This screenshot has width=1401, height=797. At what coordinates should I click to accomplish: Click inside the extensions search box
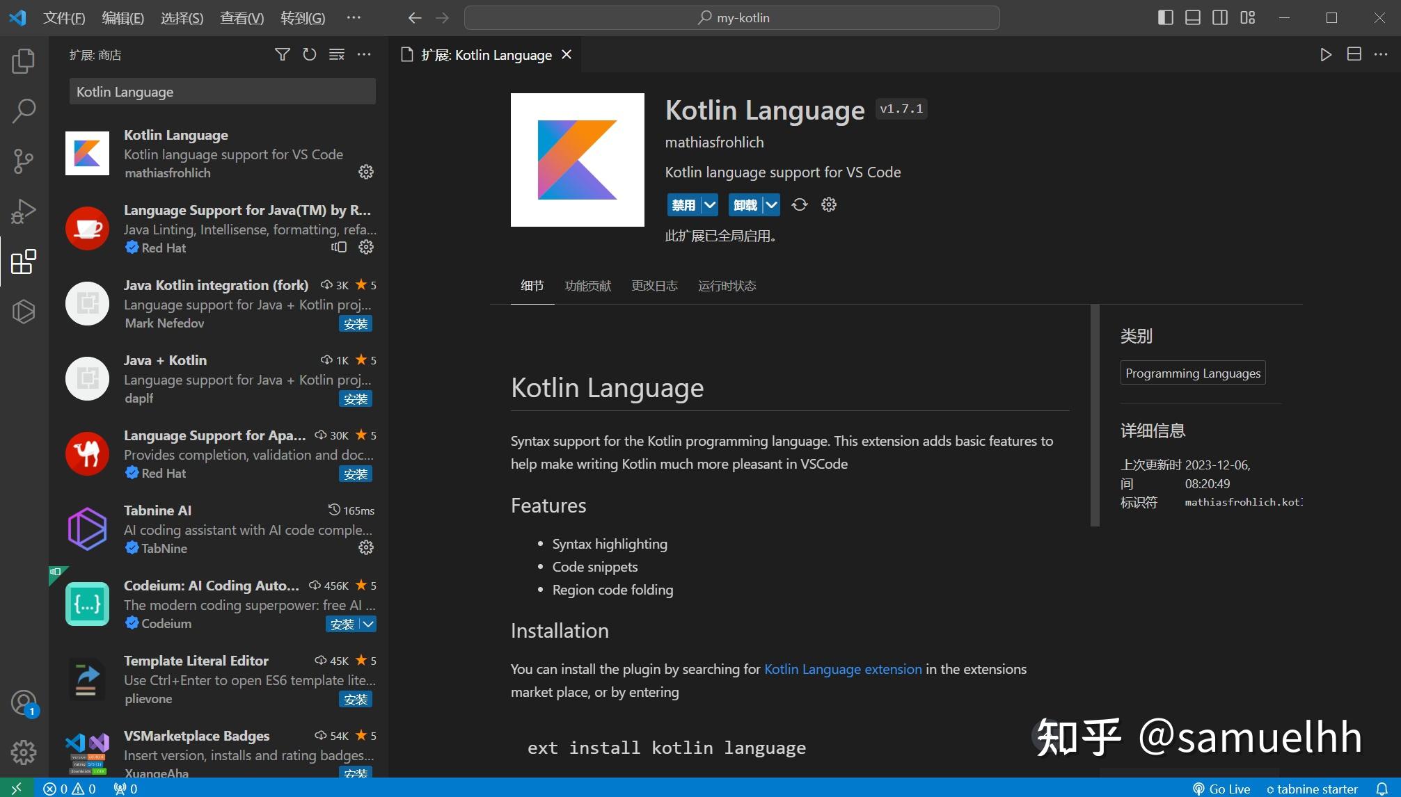pos(221,91)
